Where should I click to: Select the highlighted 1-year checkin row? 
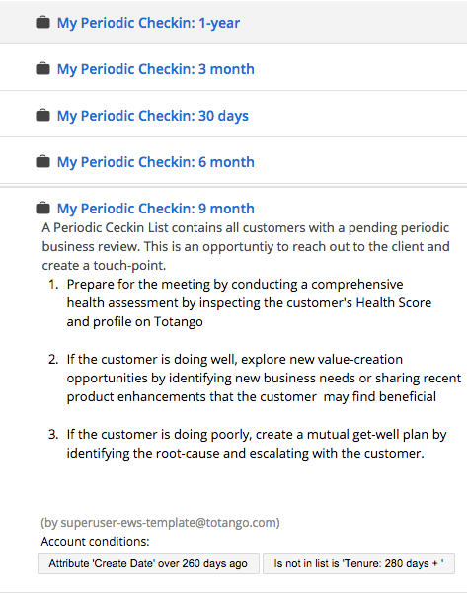tap(233, 23)
